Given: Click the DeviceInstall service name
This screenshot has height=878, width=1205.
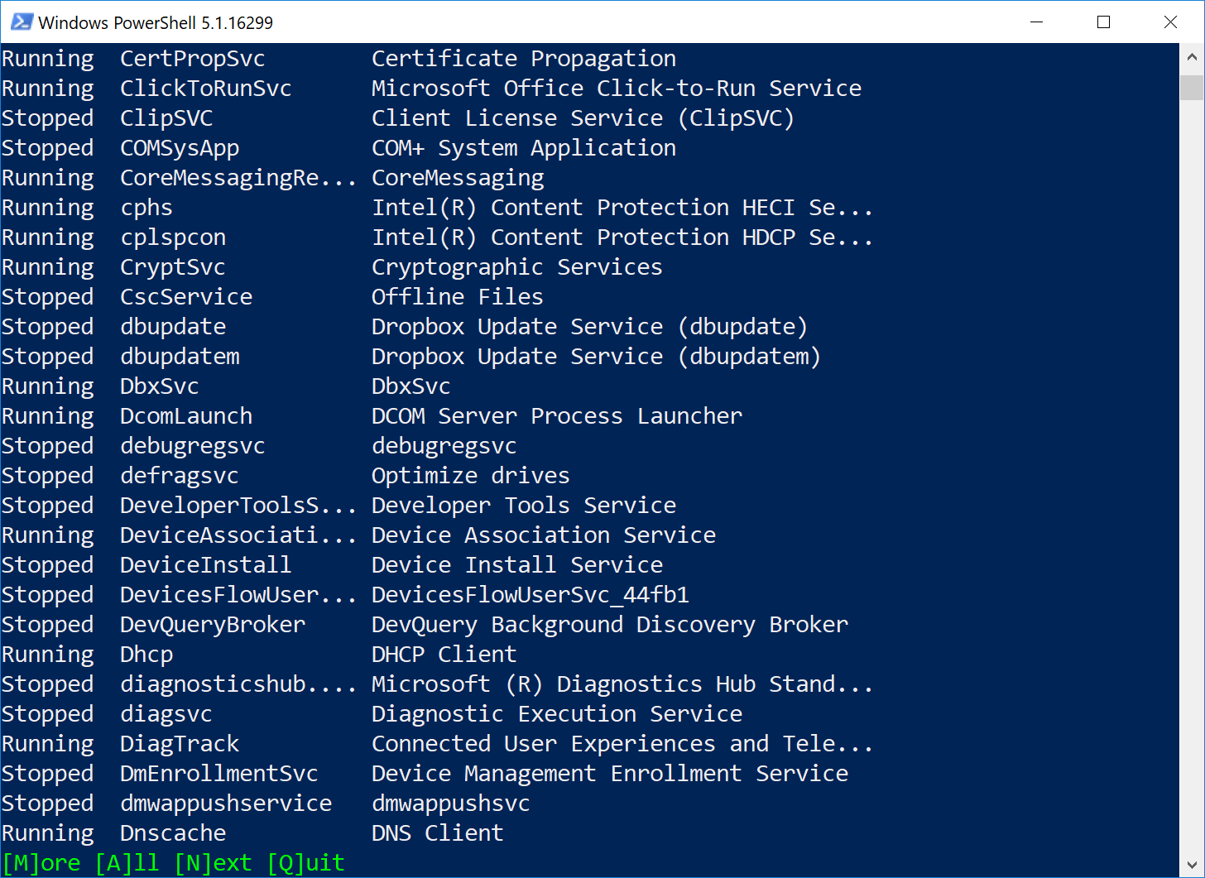Looking at the screenshot, I should [x=206, y=565].
